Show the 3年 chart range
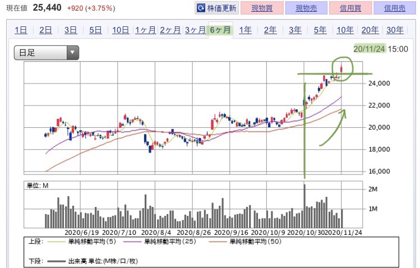 pos(295,30)
